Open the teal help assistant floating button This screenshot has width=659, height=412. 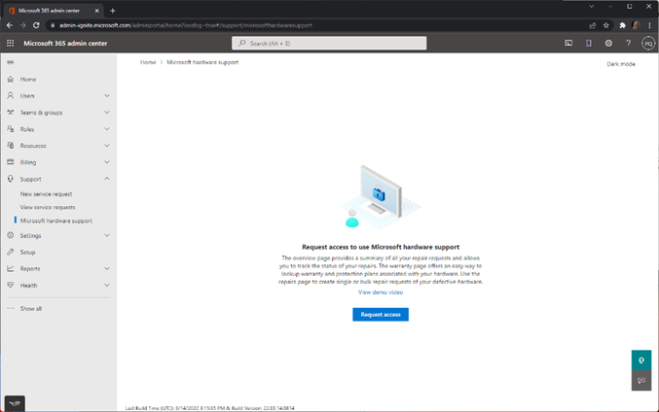641,360
